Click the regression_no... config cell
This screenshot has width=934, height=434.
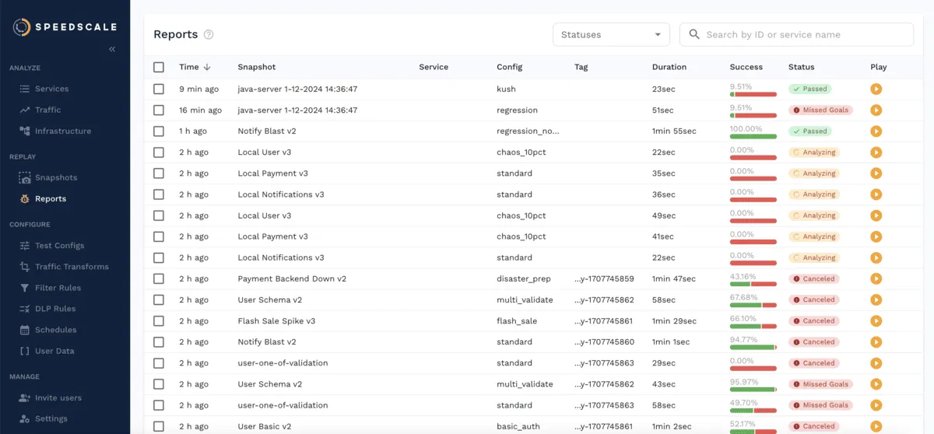(528, 131)
